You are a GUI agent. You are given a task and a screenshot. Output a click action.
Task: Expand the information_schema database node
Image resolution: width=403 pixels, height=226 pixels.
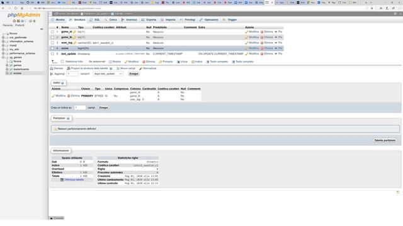[3, 41]
